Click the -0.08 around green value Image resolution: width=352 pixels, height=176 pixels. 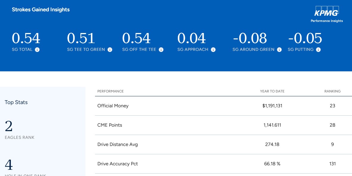250,38
